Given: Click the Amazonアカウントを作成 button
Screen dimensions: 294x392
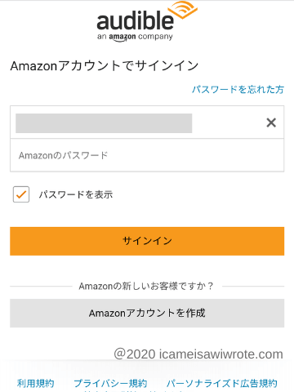Looking at the screenshot, I should (x=147, y=313).
